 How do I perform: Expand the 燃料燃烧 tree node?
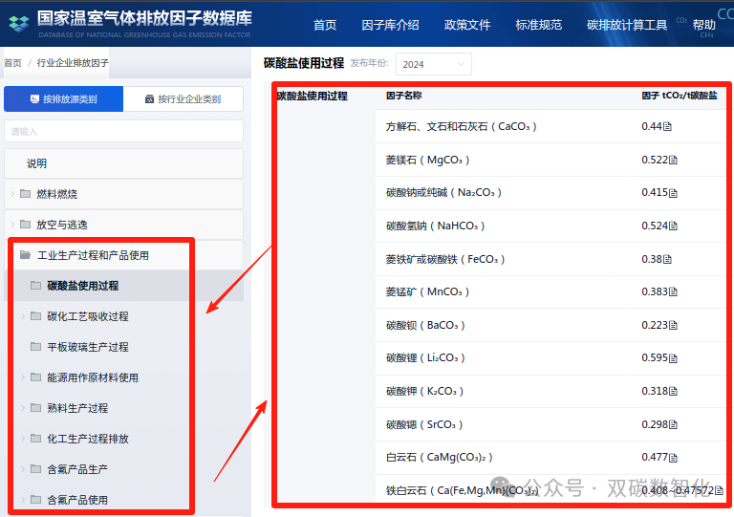(12, 194)
